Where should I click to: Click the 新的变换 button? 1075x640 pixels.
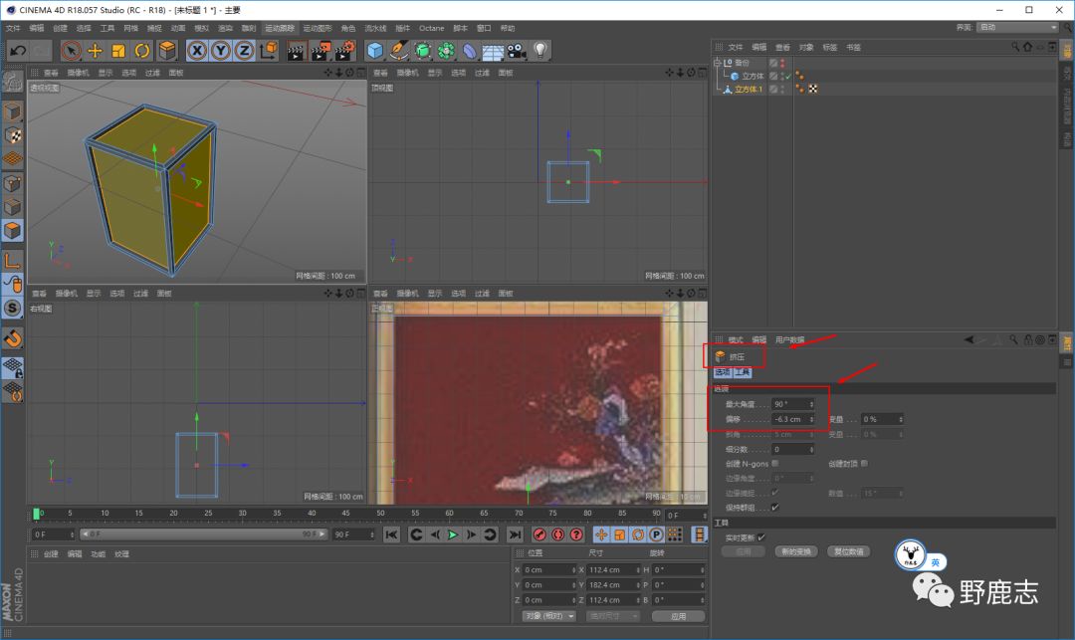(x=797, y=551)
